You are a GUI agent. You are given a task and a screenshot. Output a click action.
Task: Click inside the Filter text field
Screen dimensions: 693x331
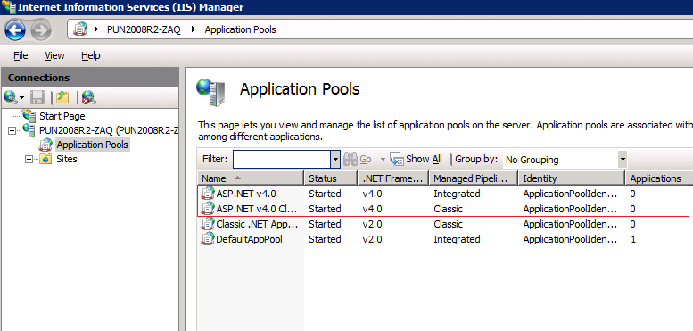(282, 160)
